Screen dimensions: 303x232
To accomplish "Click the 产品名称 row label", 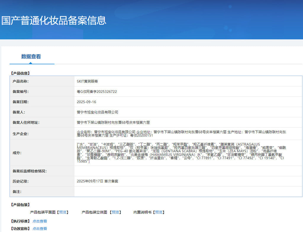I will [20, 81].
